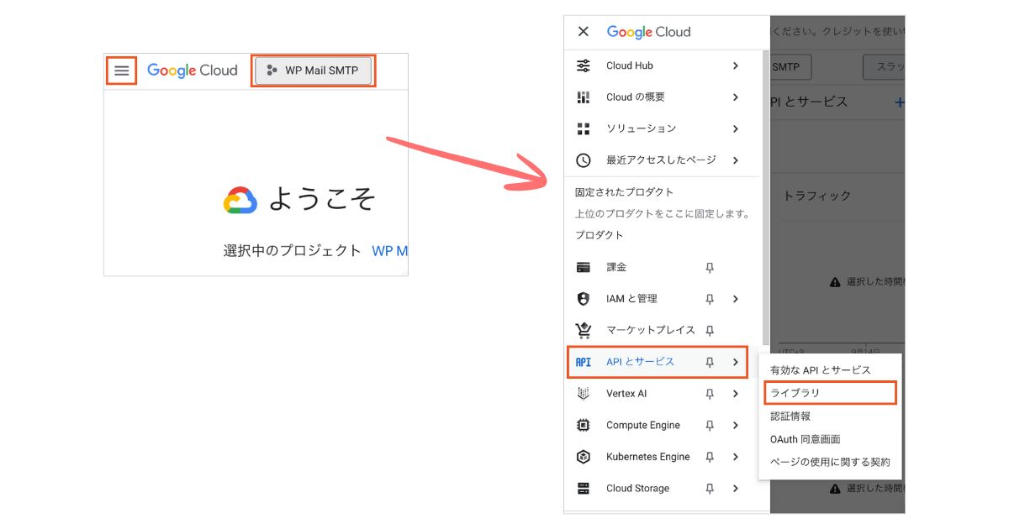Click the 課金 billing card icon
1009x529 pixels.
pyautogui.click(x=583, y=267)
